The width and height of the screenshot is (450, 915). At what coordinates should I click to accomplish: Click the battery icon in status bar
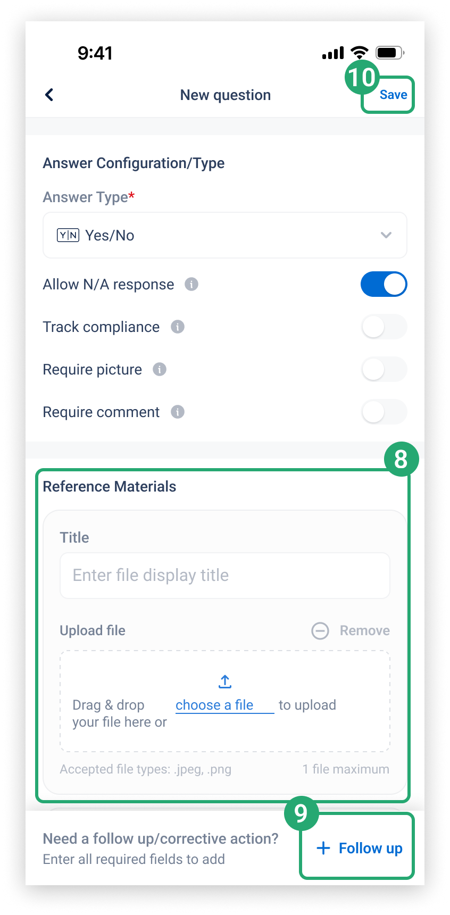pos(390,53)
